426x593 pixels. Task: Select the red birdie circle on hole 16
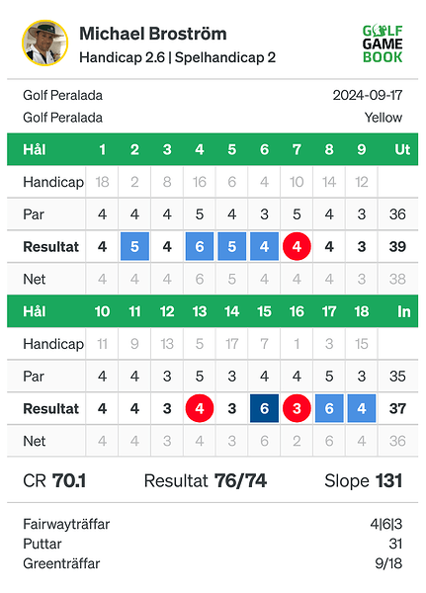click(x=297, y=408)
